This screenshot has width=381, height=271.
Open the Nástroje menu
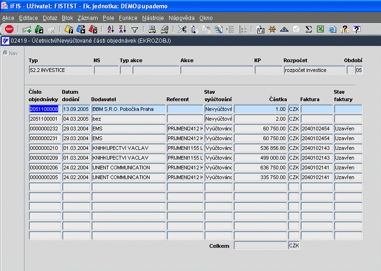[152, 18]
